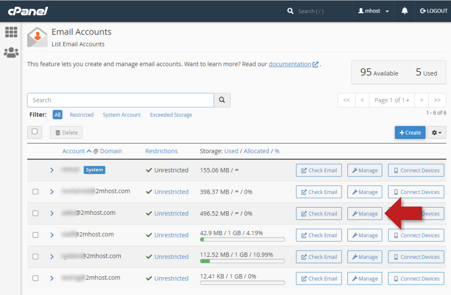Image resolution: width=451 pixels, height=295 pixels.
Task: Open the mhost user dropdown menu
Action: point(373,11)
